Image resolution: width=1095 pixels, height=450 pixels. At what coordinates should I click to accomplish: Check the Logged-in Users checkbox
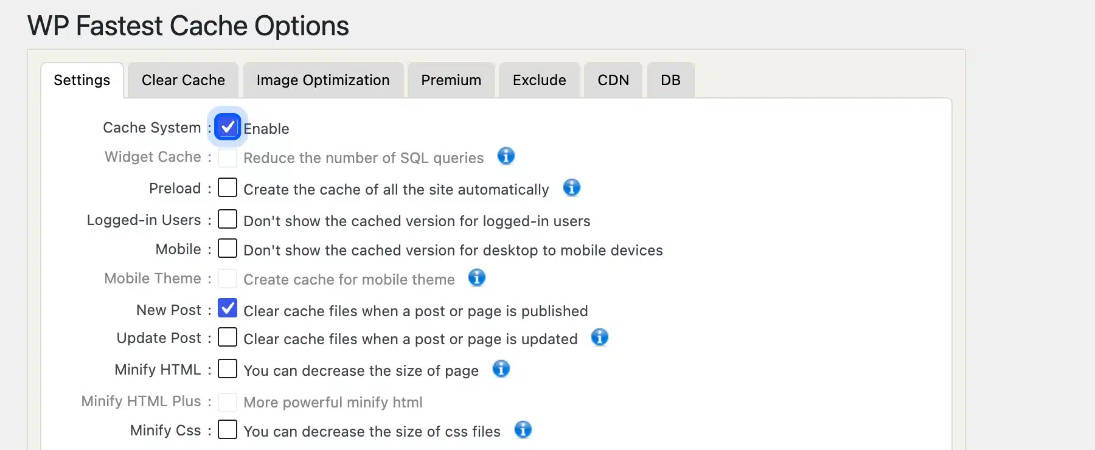click(x=228, y=219)
